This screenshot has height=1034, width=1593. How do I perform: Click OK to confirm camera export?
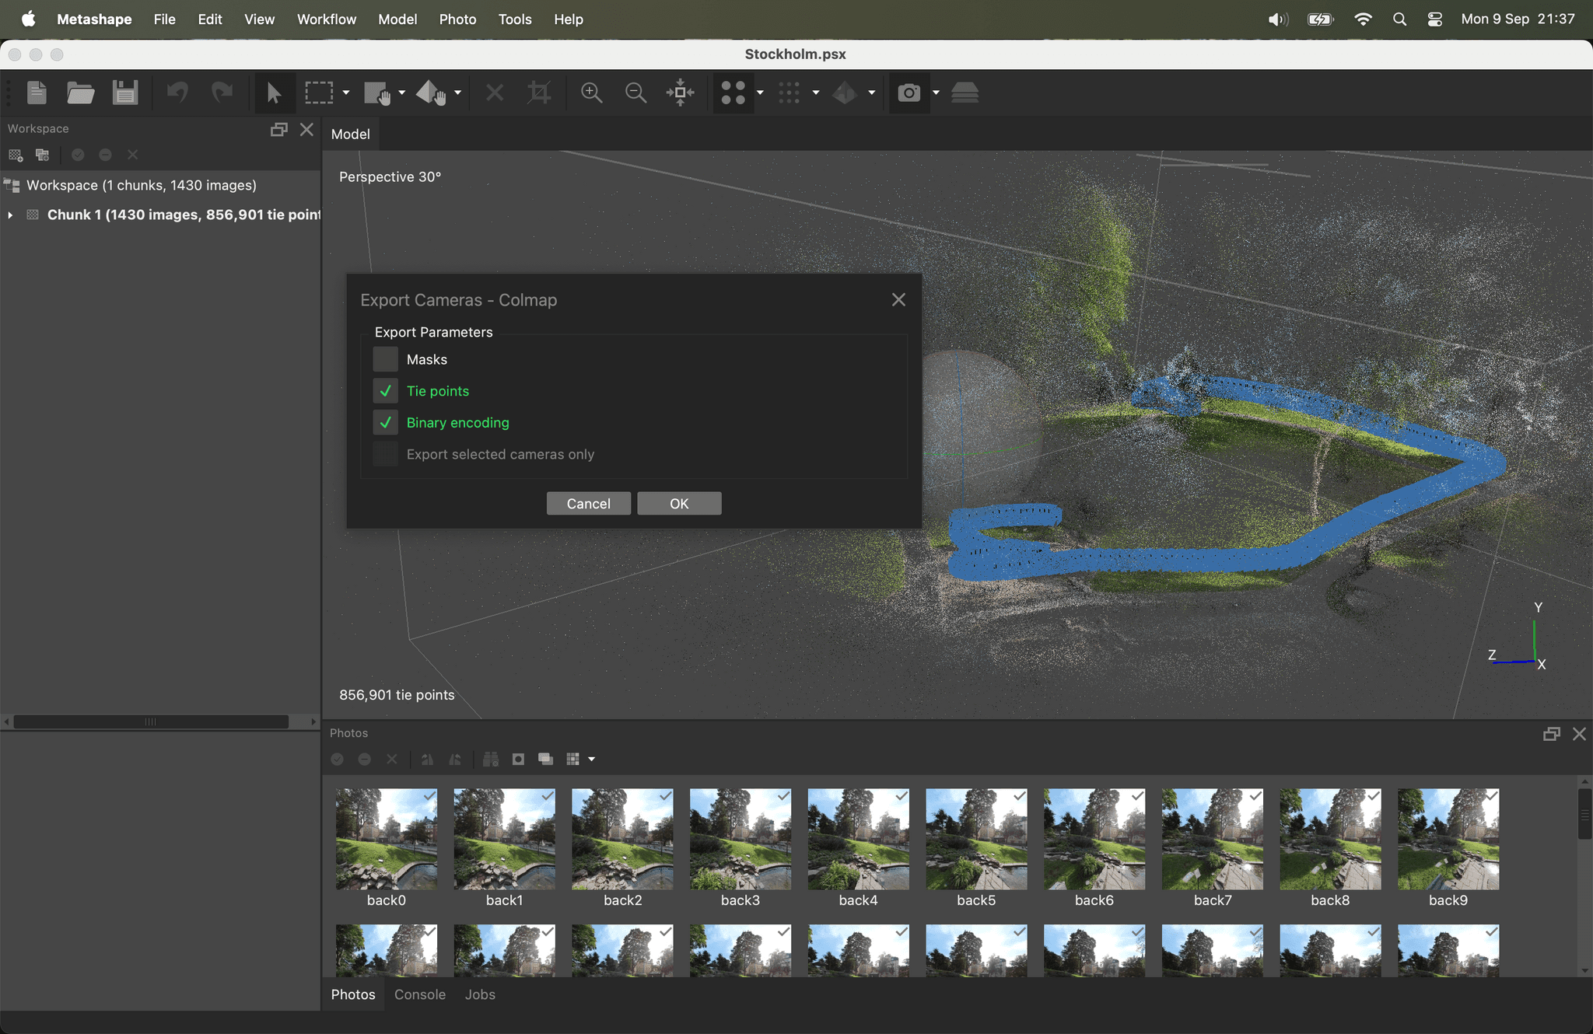pyautogui.click(x=678, y=503)
